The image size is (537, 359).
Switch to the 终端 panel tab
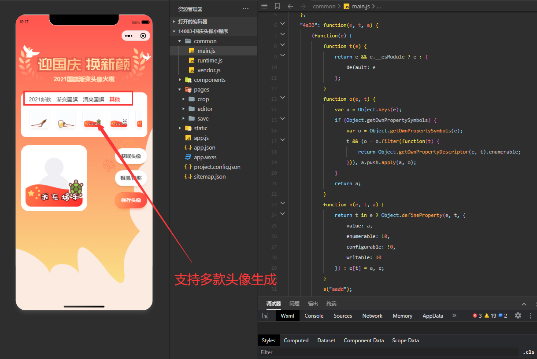pos(331,304)
